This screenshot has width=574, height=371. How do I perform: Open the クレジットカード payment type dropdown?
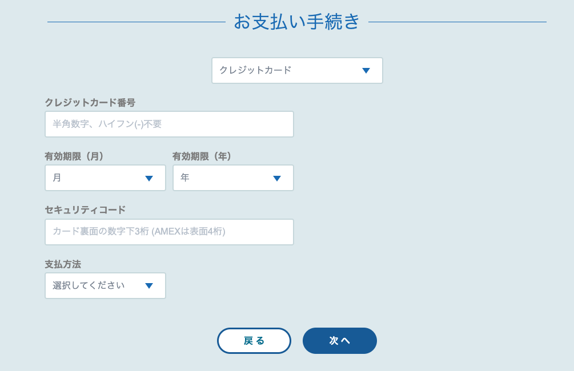coord(297,71)
